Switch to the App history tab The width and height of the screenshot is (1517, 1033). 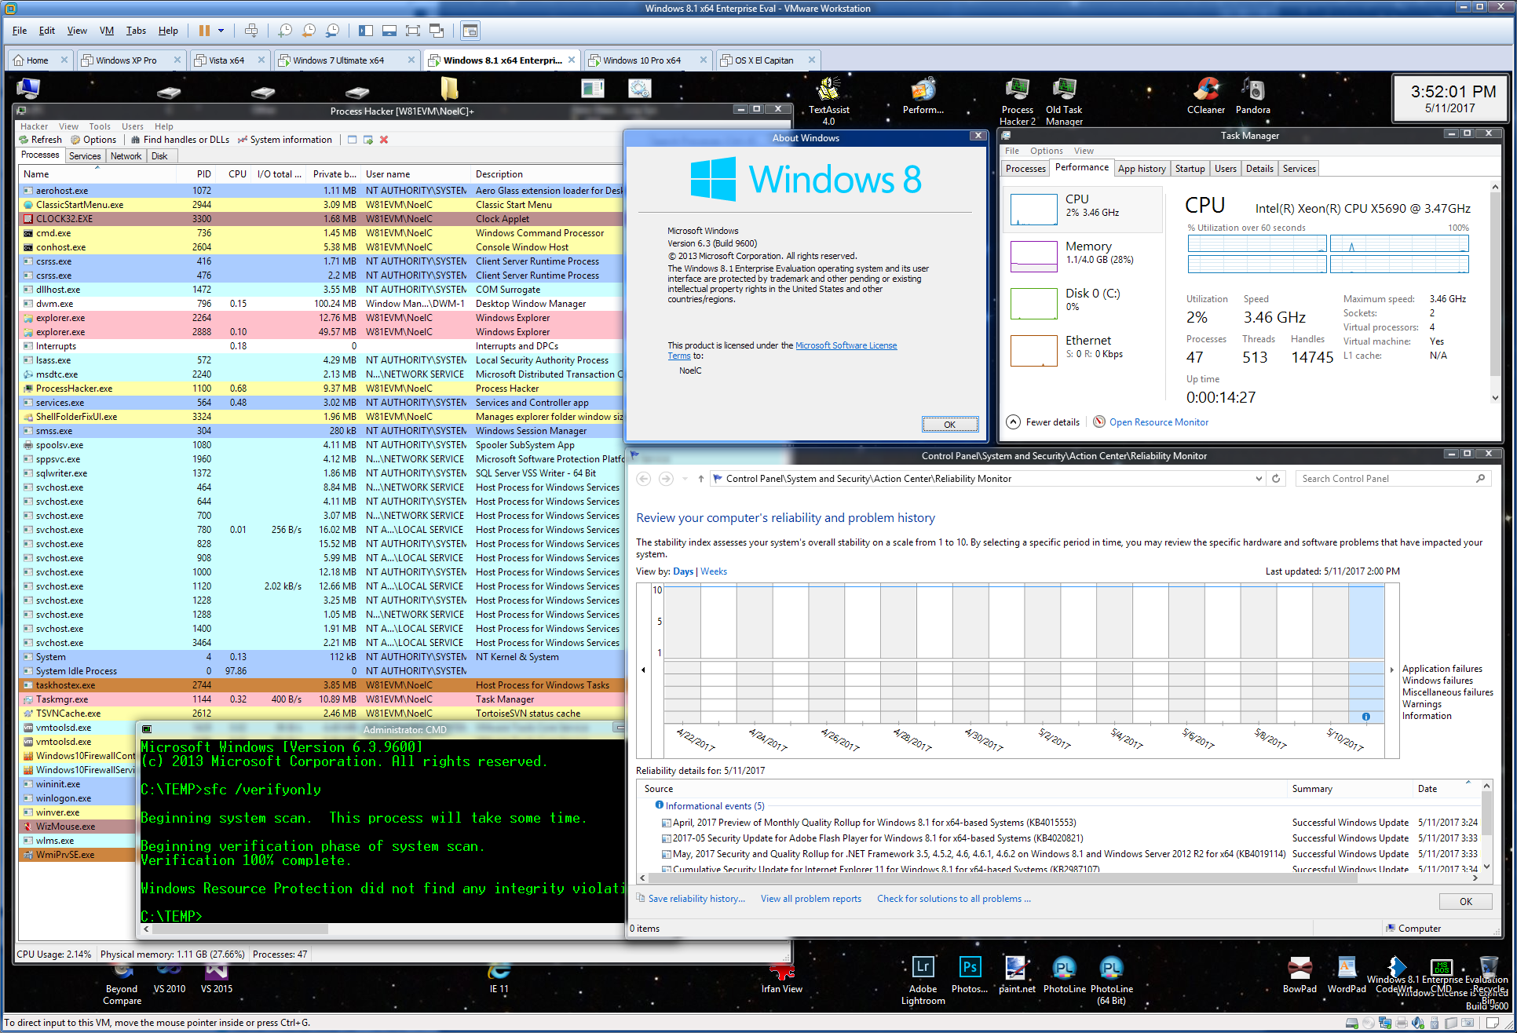(1141, 169)
